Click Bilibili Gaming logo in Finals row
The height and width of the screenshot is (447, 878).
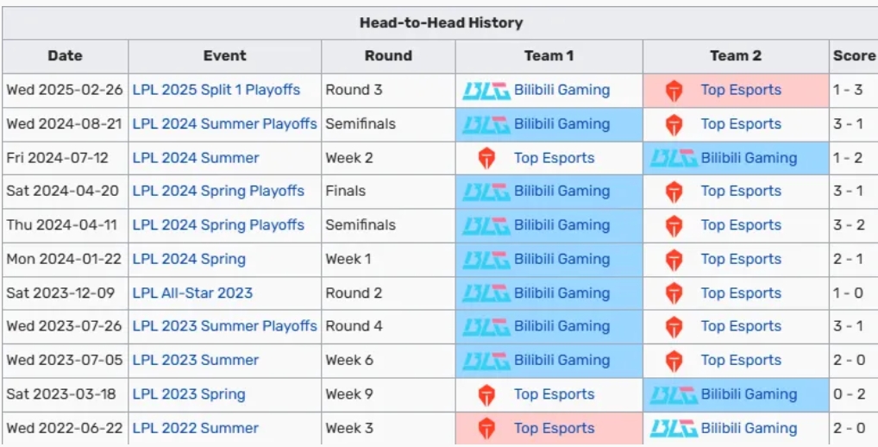[486, 192]
